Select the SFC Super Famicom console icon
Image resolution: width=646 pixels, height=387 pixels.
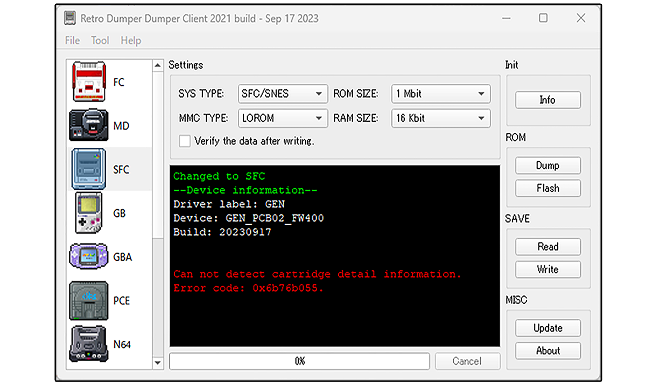point(89,169)
